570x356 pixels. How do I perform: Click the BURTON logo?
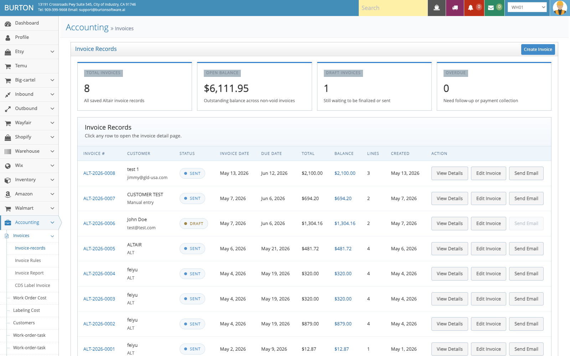(19, 8)
